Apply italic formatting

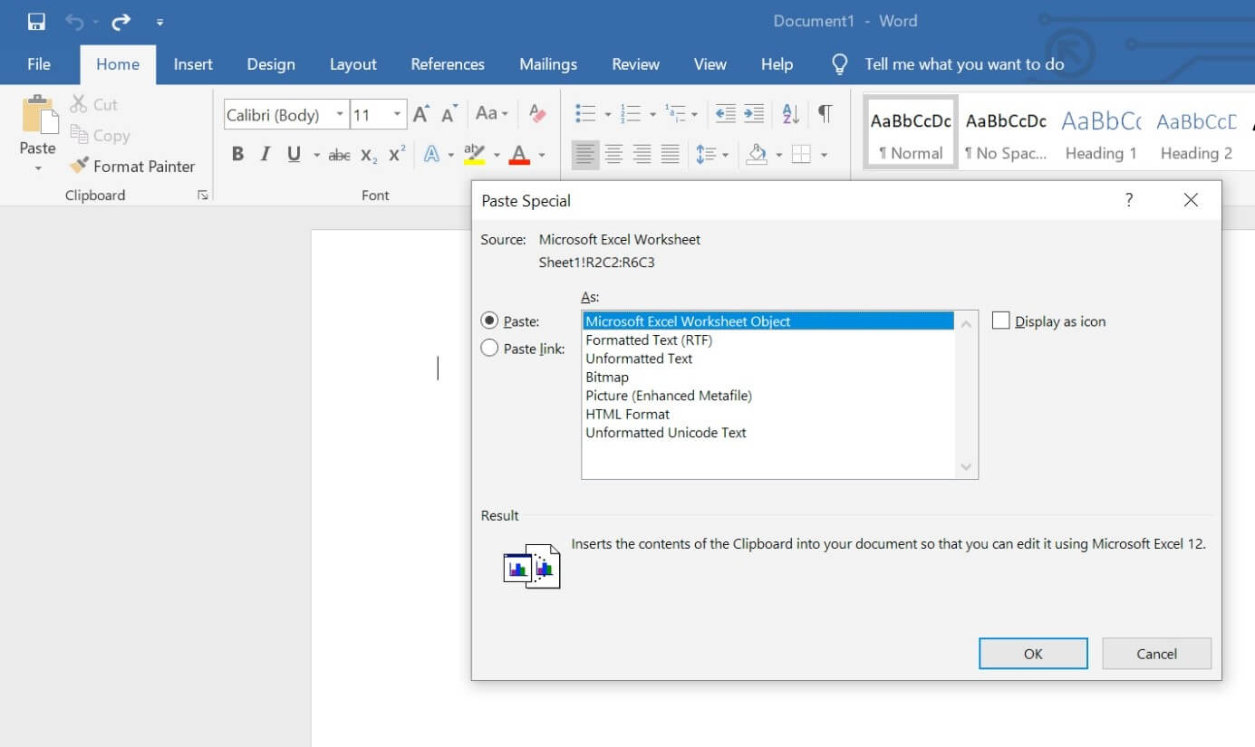pyautogui.click(x=264, y=154)
